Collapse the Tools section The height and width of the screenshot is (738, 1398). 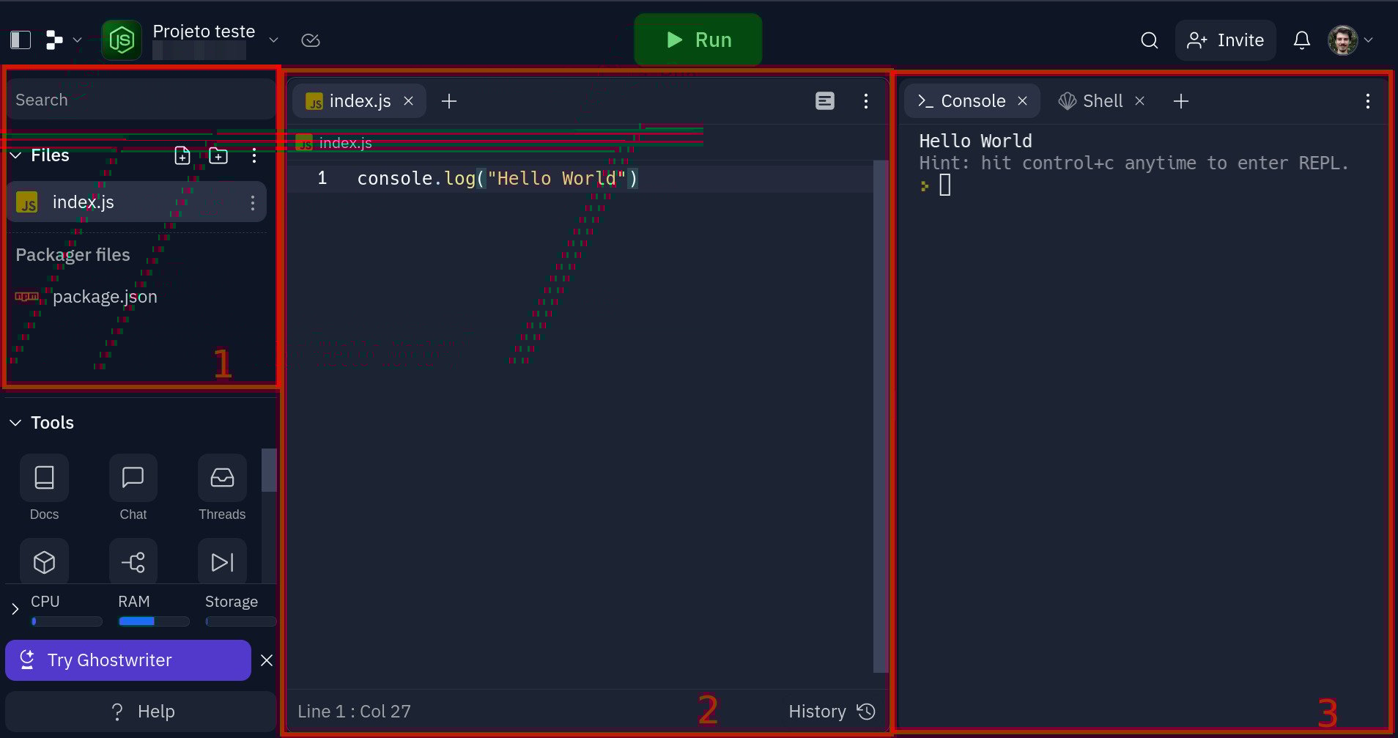click(15, 423)
